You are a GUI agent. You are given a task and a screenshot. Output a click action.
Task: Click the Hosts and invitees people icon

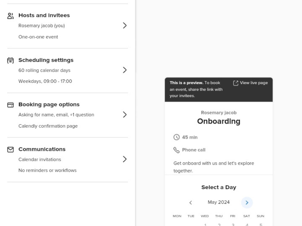tap(10, 16)
